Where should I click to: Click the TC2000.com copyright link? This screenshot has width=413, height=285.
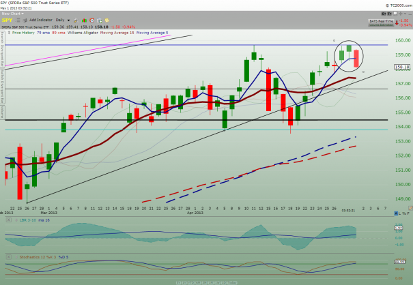click(x=399, y=5)
